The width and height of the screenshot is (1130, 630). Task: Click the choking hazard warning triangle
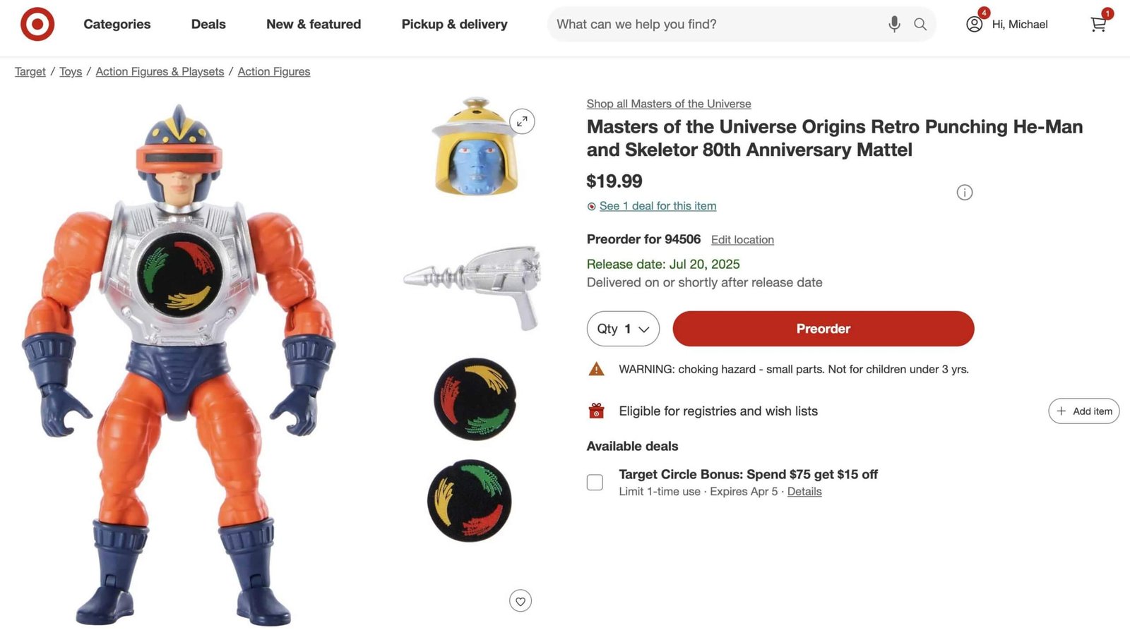[596, 368]
